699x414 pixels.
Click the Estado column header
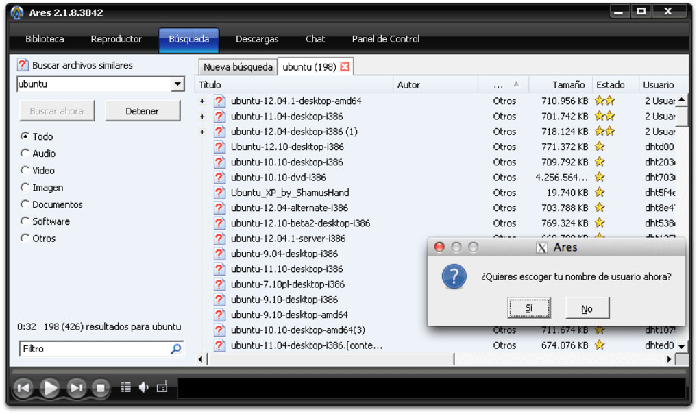coord(615,85)
